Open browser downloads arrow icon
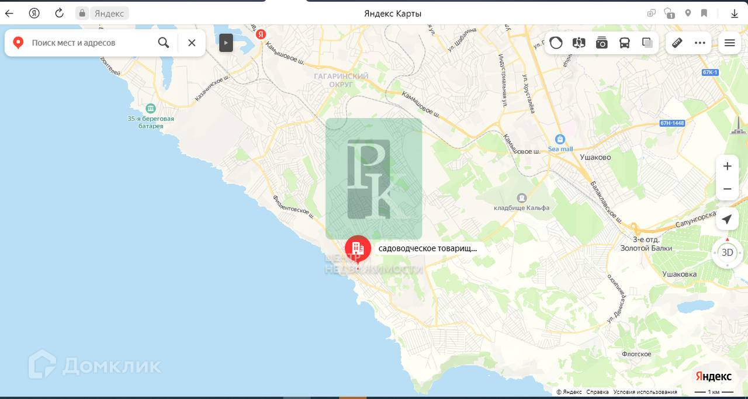The height and width of the screenshot is (399, 748). point(735,13)
